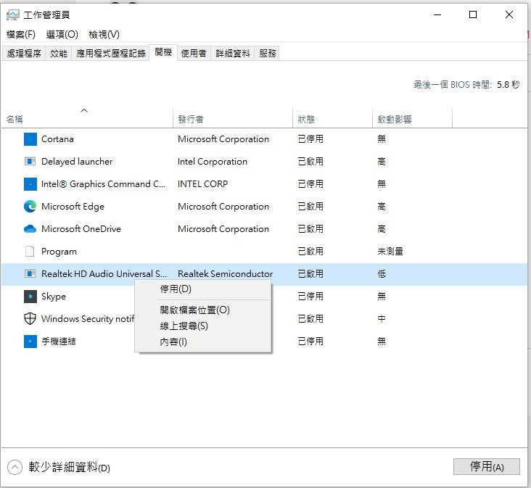Click the Microsoft Edge icon
Viewport: 531px width, 488px height.
[x=30, y=207]
